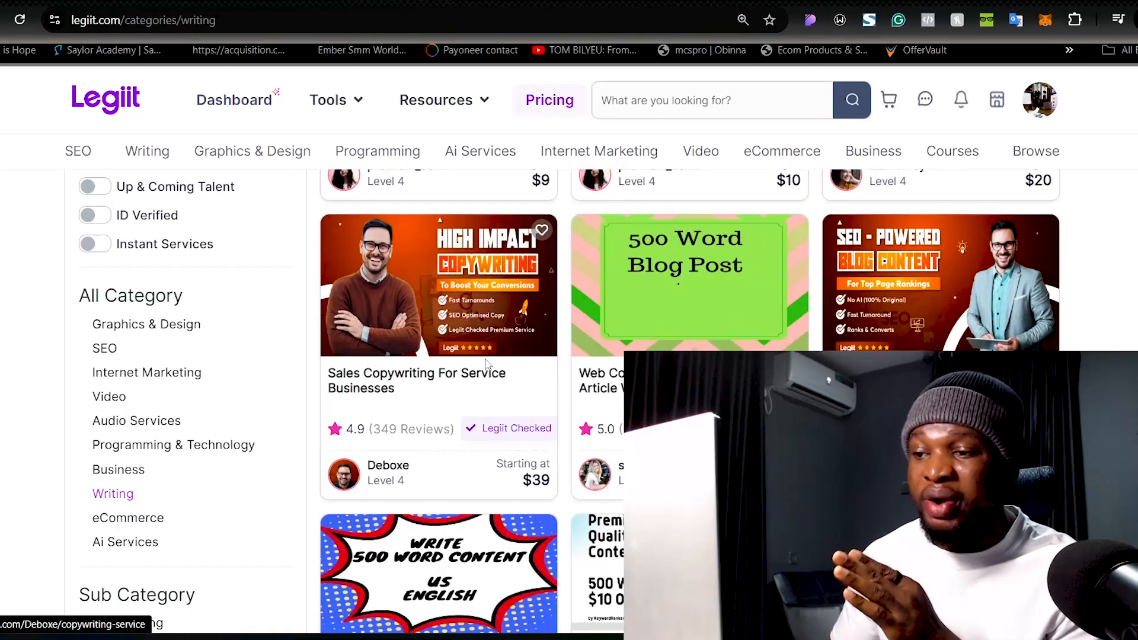Select the Ai Services category tab
1138x640 pixels.
pos(480,151)
